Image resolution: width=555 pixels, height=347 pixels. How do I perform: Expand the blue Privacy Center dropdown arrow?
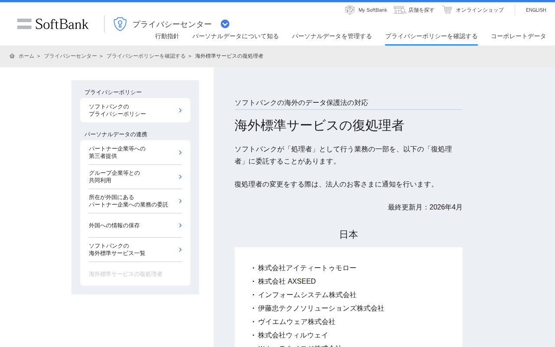tap(225, 24)
